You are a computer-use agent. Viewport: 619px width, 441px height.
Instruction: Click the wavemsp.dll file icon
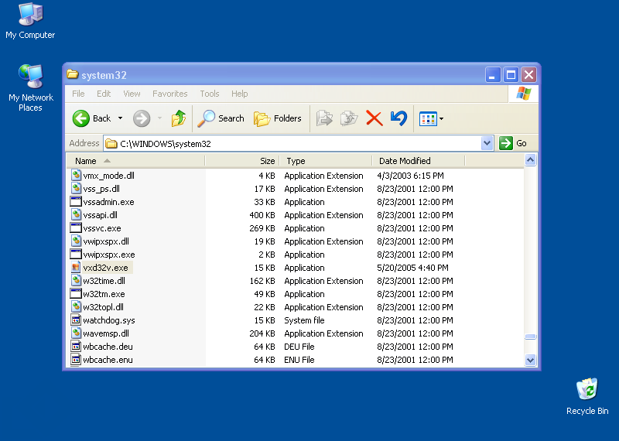tap(76, 333)
